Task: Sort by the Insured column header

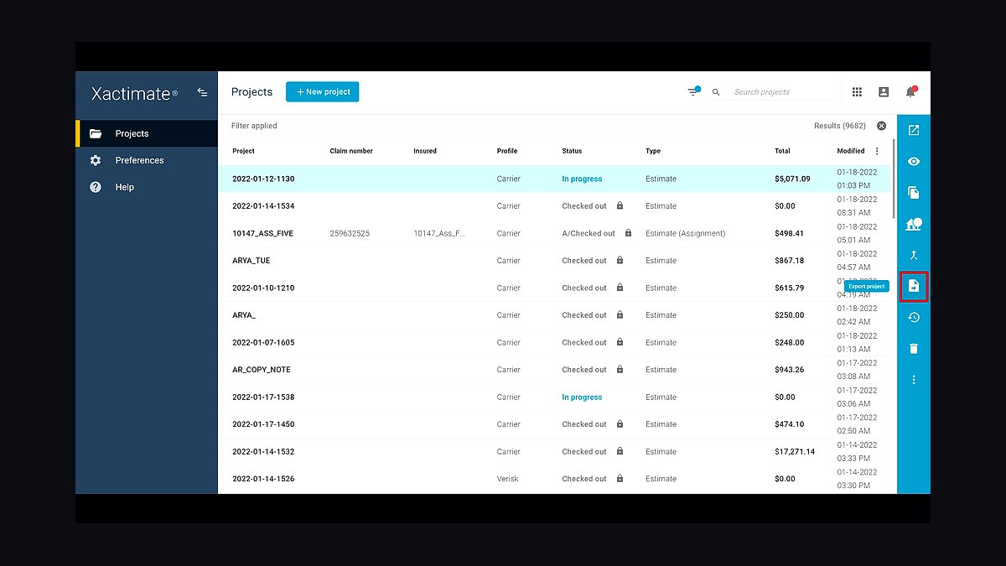Action: (x=425, y=151)
